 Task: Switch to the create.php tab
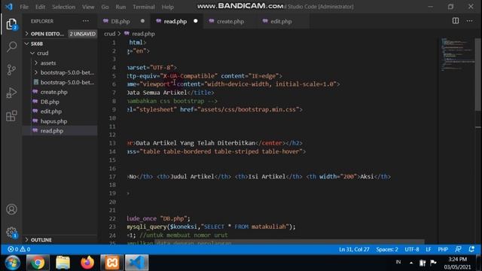point(230,21)
